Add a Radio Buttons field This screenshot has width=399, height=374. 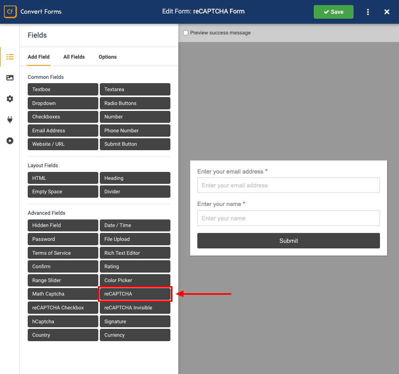135,103
